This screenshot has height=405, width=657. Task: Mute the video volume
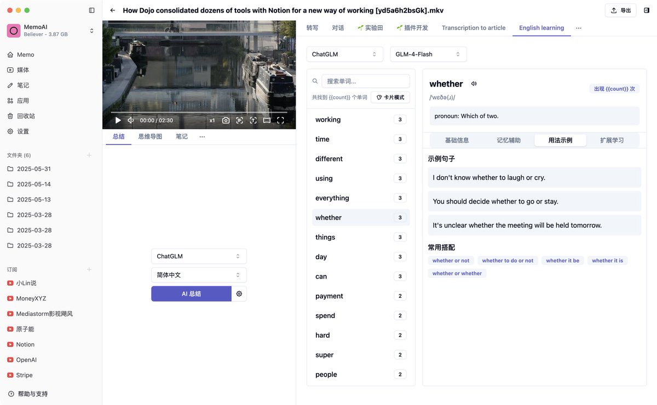(x=131, y=120)
